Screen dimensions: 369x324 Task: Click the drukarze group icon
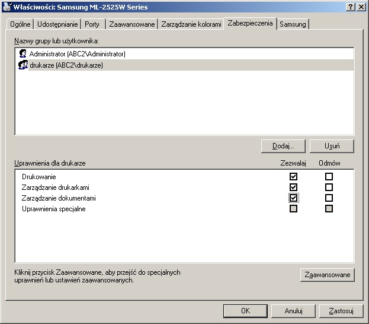[23, 65]
